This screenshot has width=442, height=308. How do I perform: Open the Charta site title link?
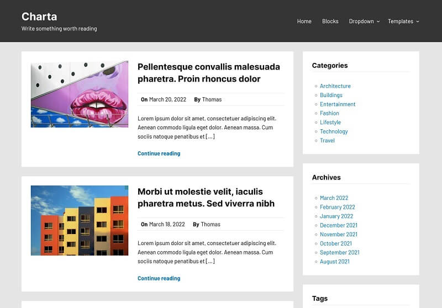click(x=39, y=17)
